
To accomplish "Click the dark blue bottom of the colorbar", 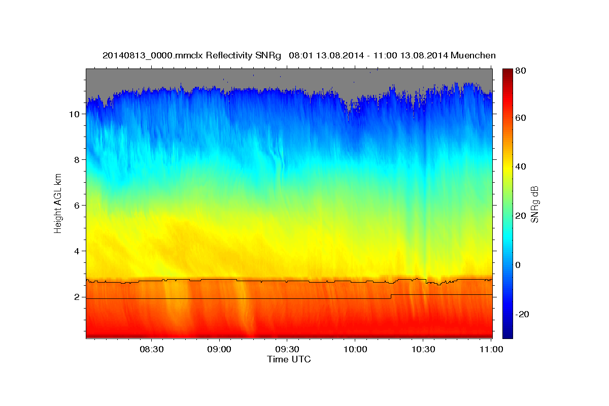I will click(507, 334).
